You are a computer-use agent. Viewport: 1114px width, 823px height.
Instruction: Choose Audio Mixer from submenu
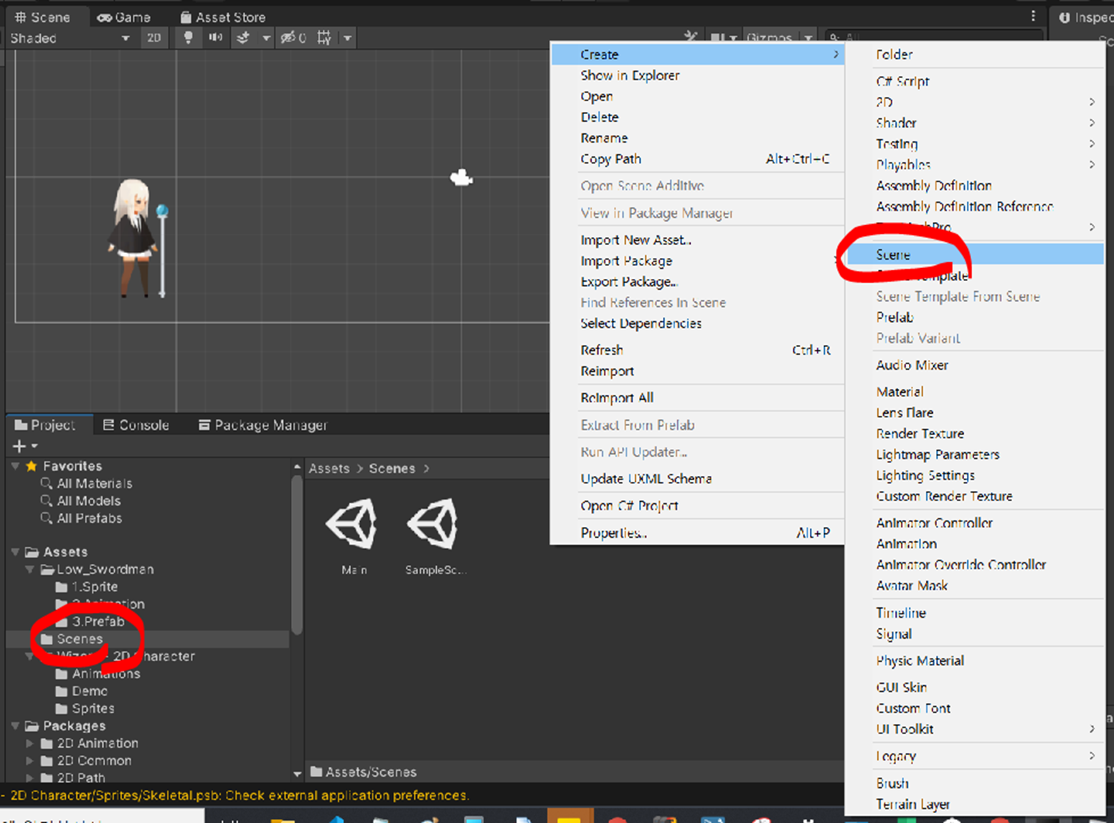point(974,366)
